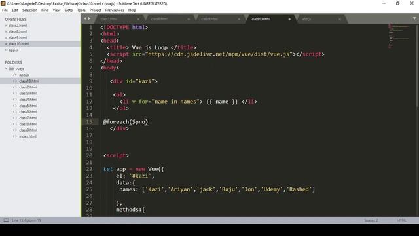The width and height of the screenshot is (419, 236).
Task: Open the Goto menu
Action: [69, 10]
